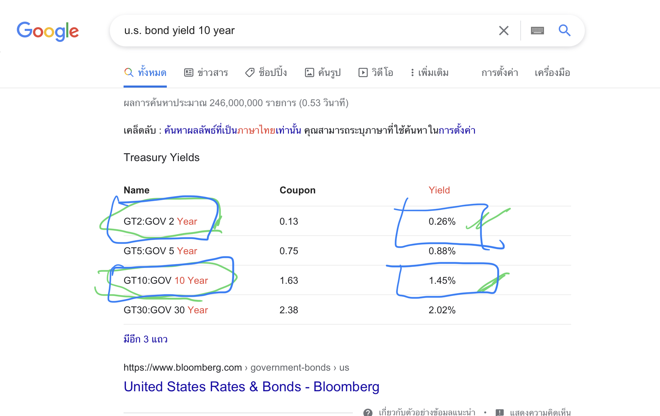
Task: Select the ทั้งหมด all results tab
Action: pos(145,72)
